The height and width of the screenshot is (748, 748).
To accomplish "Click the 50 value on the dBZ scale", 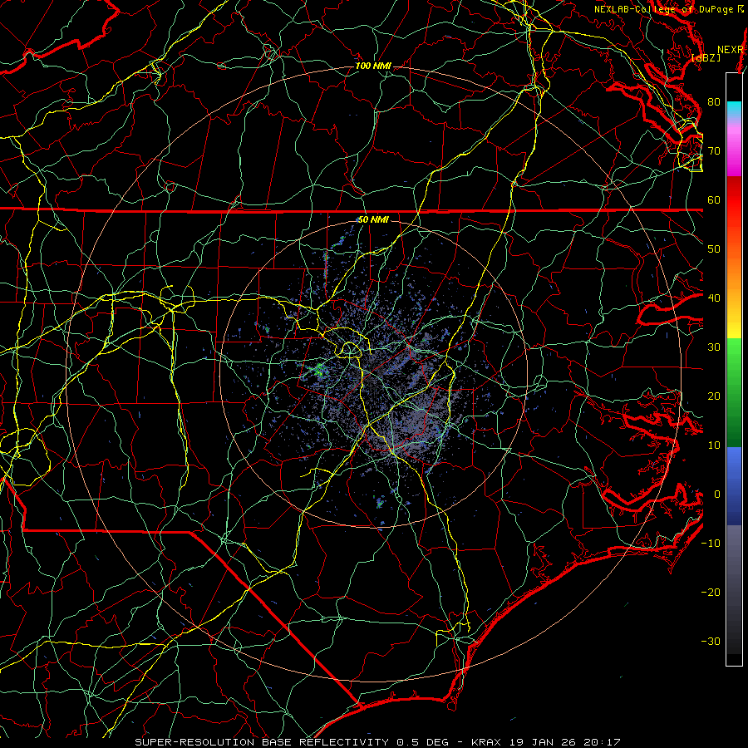I will point(714,249).
